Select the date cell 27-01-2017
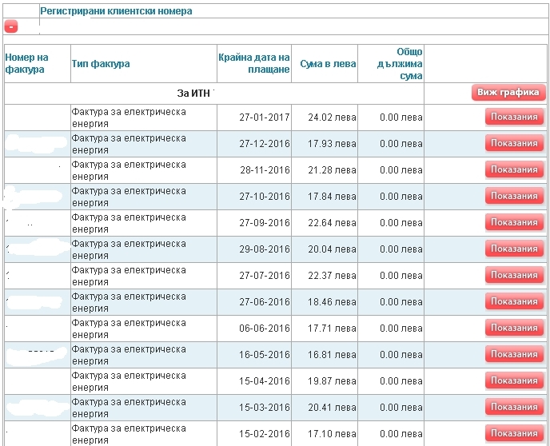 click(x=265, y=117)
